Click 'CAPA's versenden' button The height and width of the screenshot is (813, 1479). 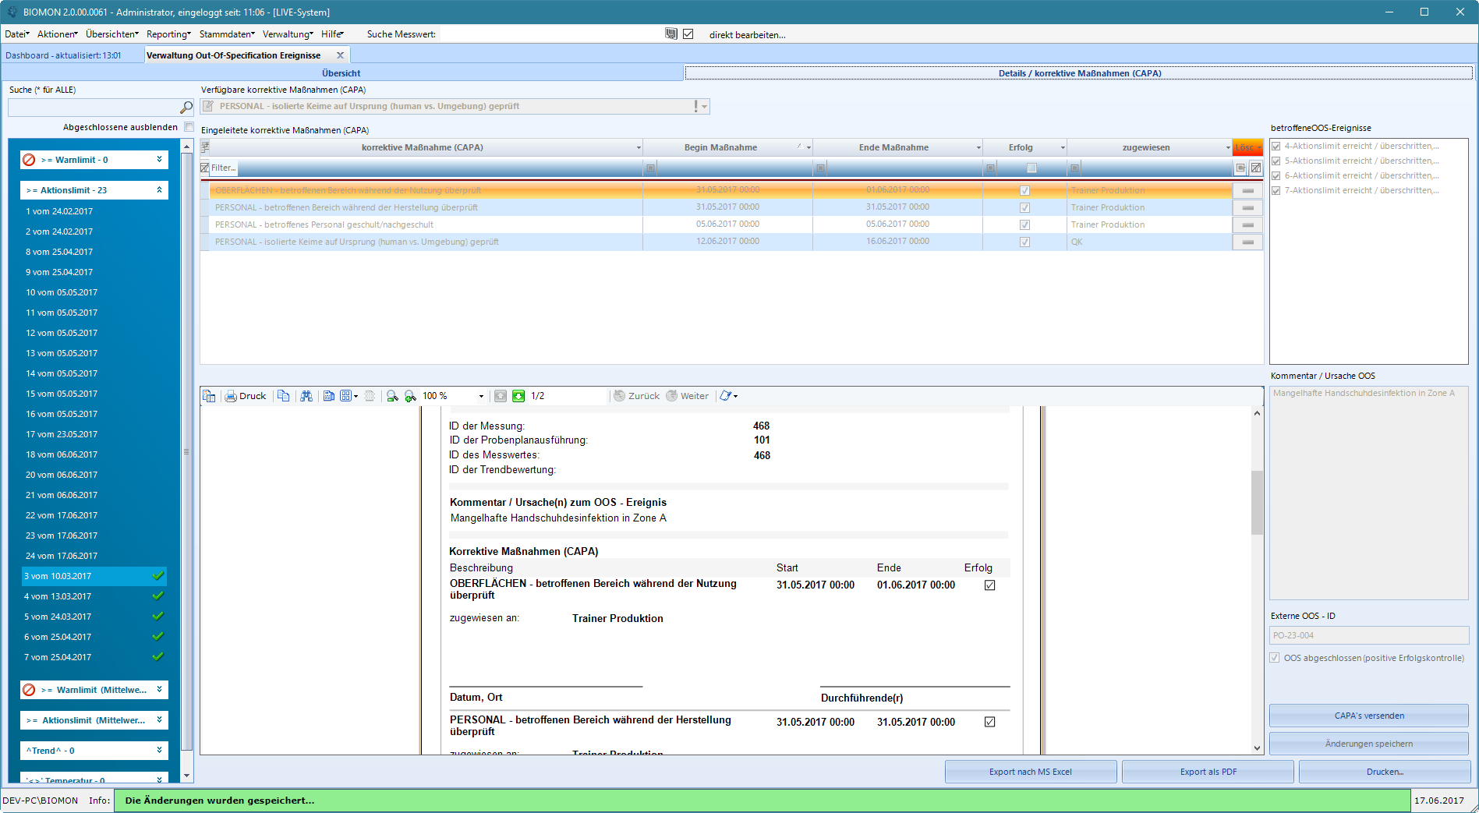coord(1369,716)
